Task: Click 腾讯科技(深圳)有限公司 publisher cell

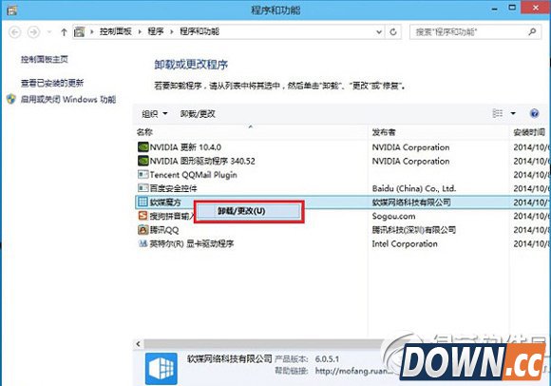Action: pyautogui.click(x=414, y=230)
